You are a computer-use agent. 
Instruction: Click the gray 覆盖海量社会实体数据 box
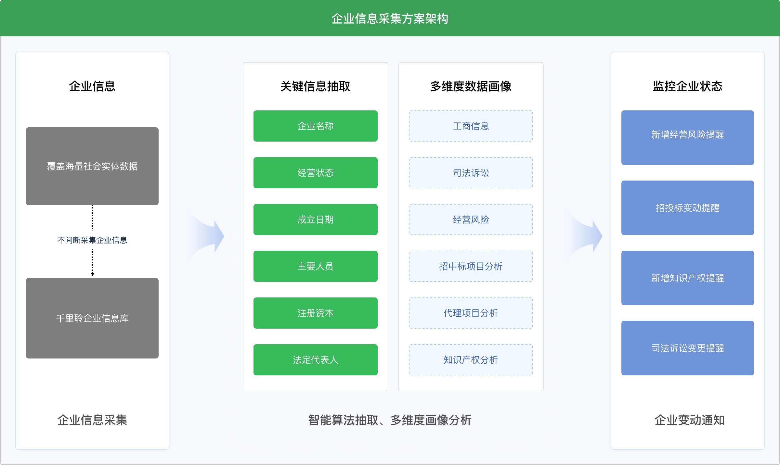pos(92,166)
